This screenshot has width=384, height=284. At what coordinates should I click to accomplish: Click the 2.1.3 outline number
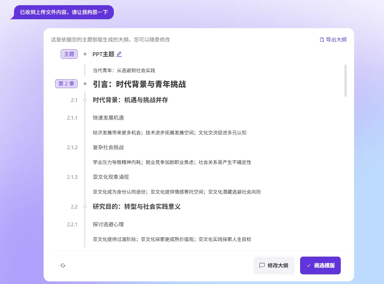[x=72, y=177]
